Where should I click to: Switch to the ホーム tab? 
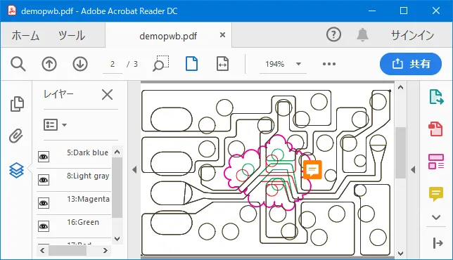(25, 36)
